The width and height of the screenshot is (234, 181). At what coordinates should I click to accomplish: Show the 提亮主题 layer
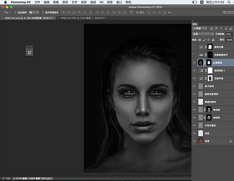pyautogui.click(x=194, y=47)
